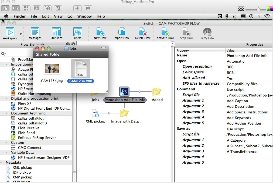This screenshot has width=273, height=183.
Task: Edit the Open resolution value 300
Action: (230, 67)
